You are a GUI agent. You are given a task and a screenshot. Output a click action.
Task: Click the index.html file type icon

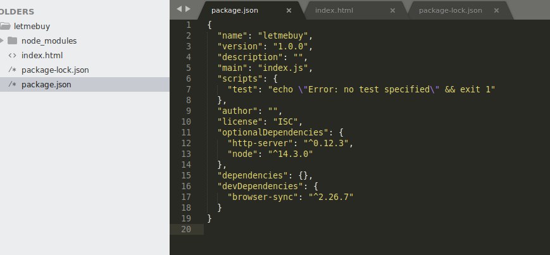[12, 56]
